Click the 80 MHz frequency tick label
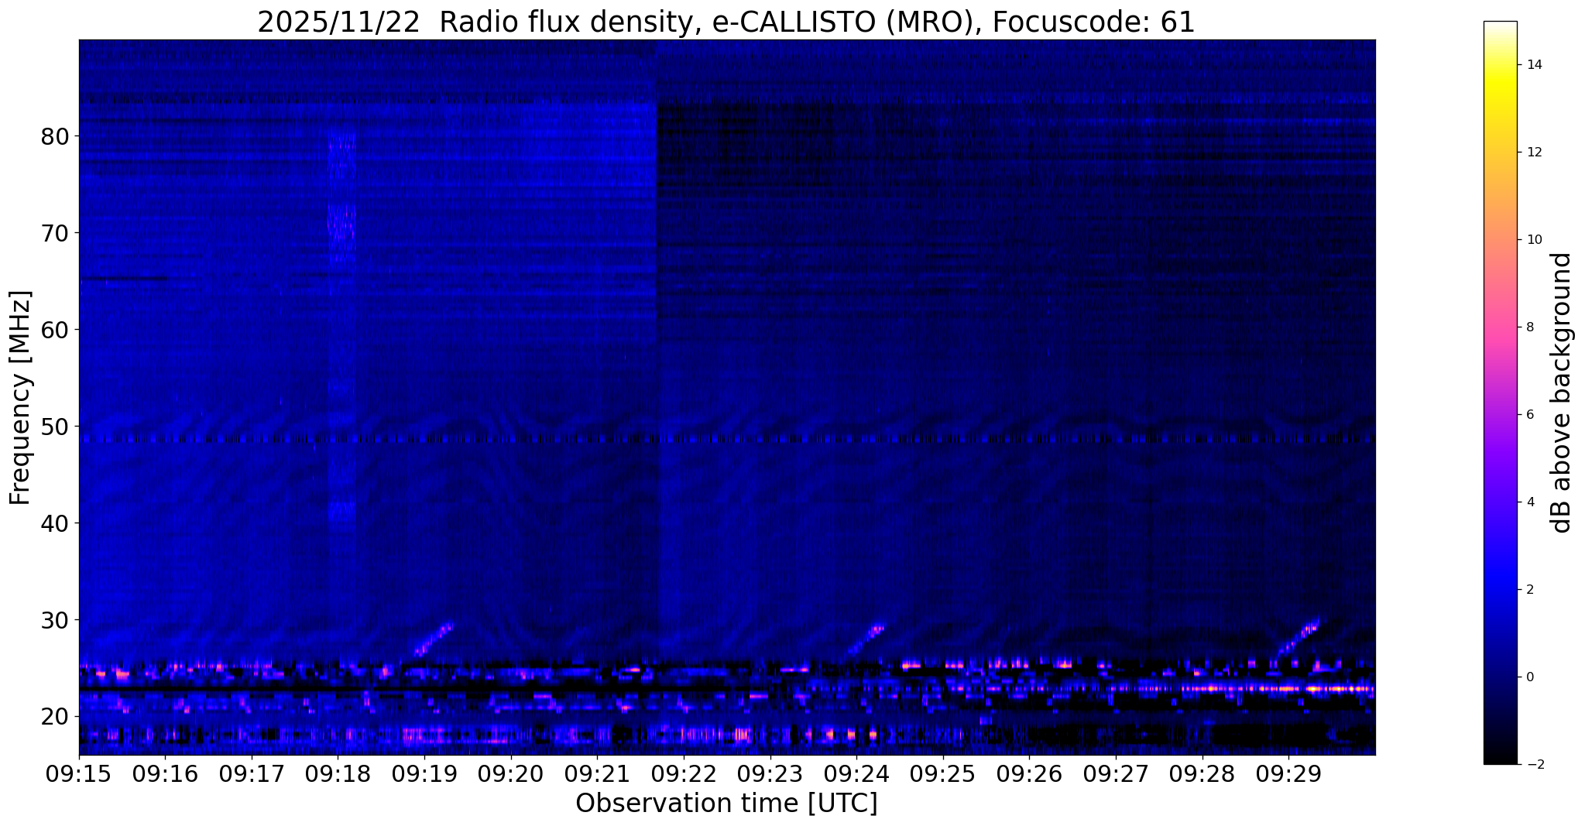The height and width of the screenshot is (826, 1585). click(x=54, y=136)
